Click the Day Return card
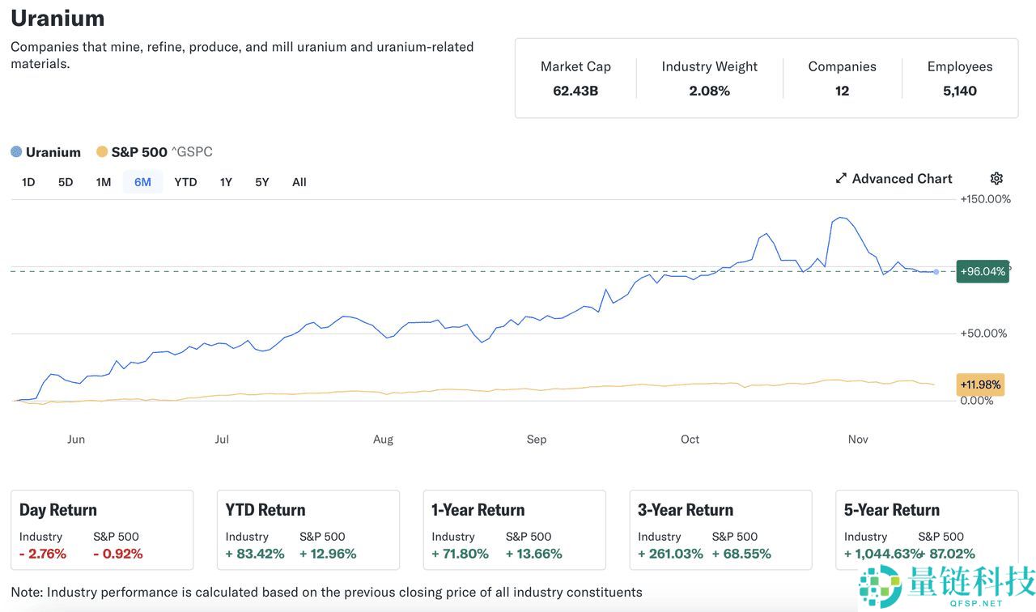This screenshot has width=1036, height=612. pos(102,529)
